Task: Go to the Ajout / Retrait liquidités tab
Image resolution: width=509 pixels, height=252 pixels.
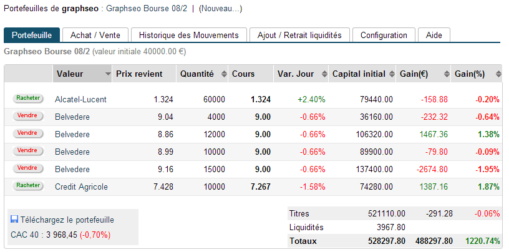Action: (299, 36)
